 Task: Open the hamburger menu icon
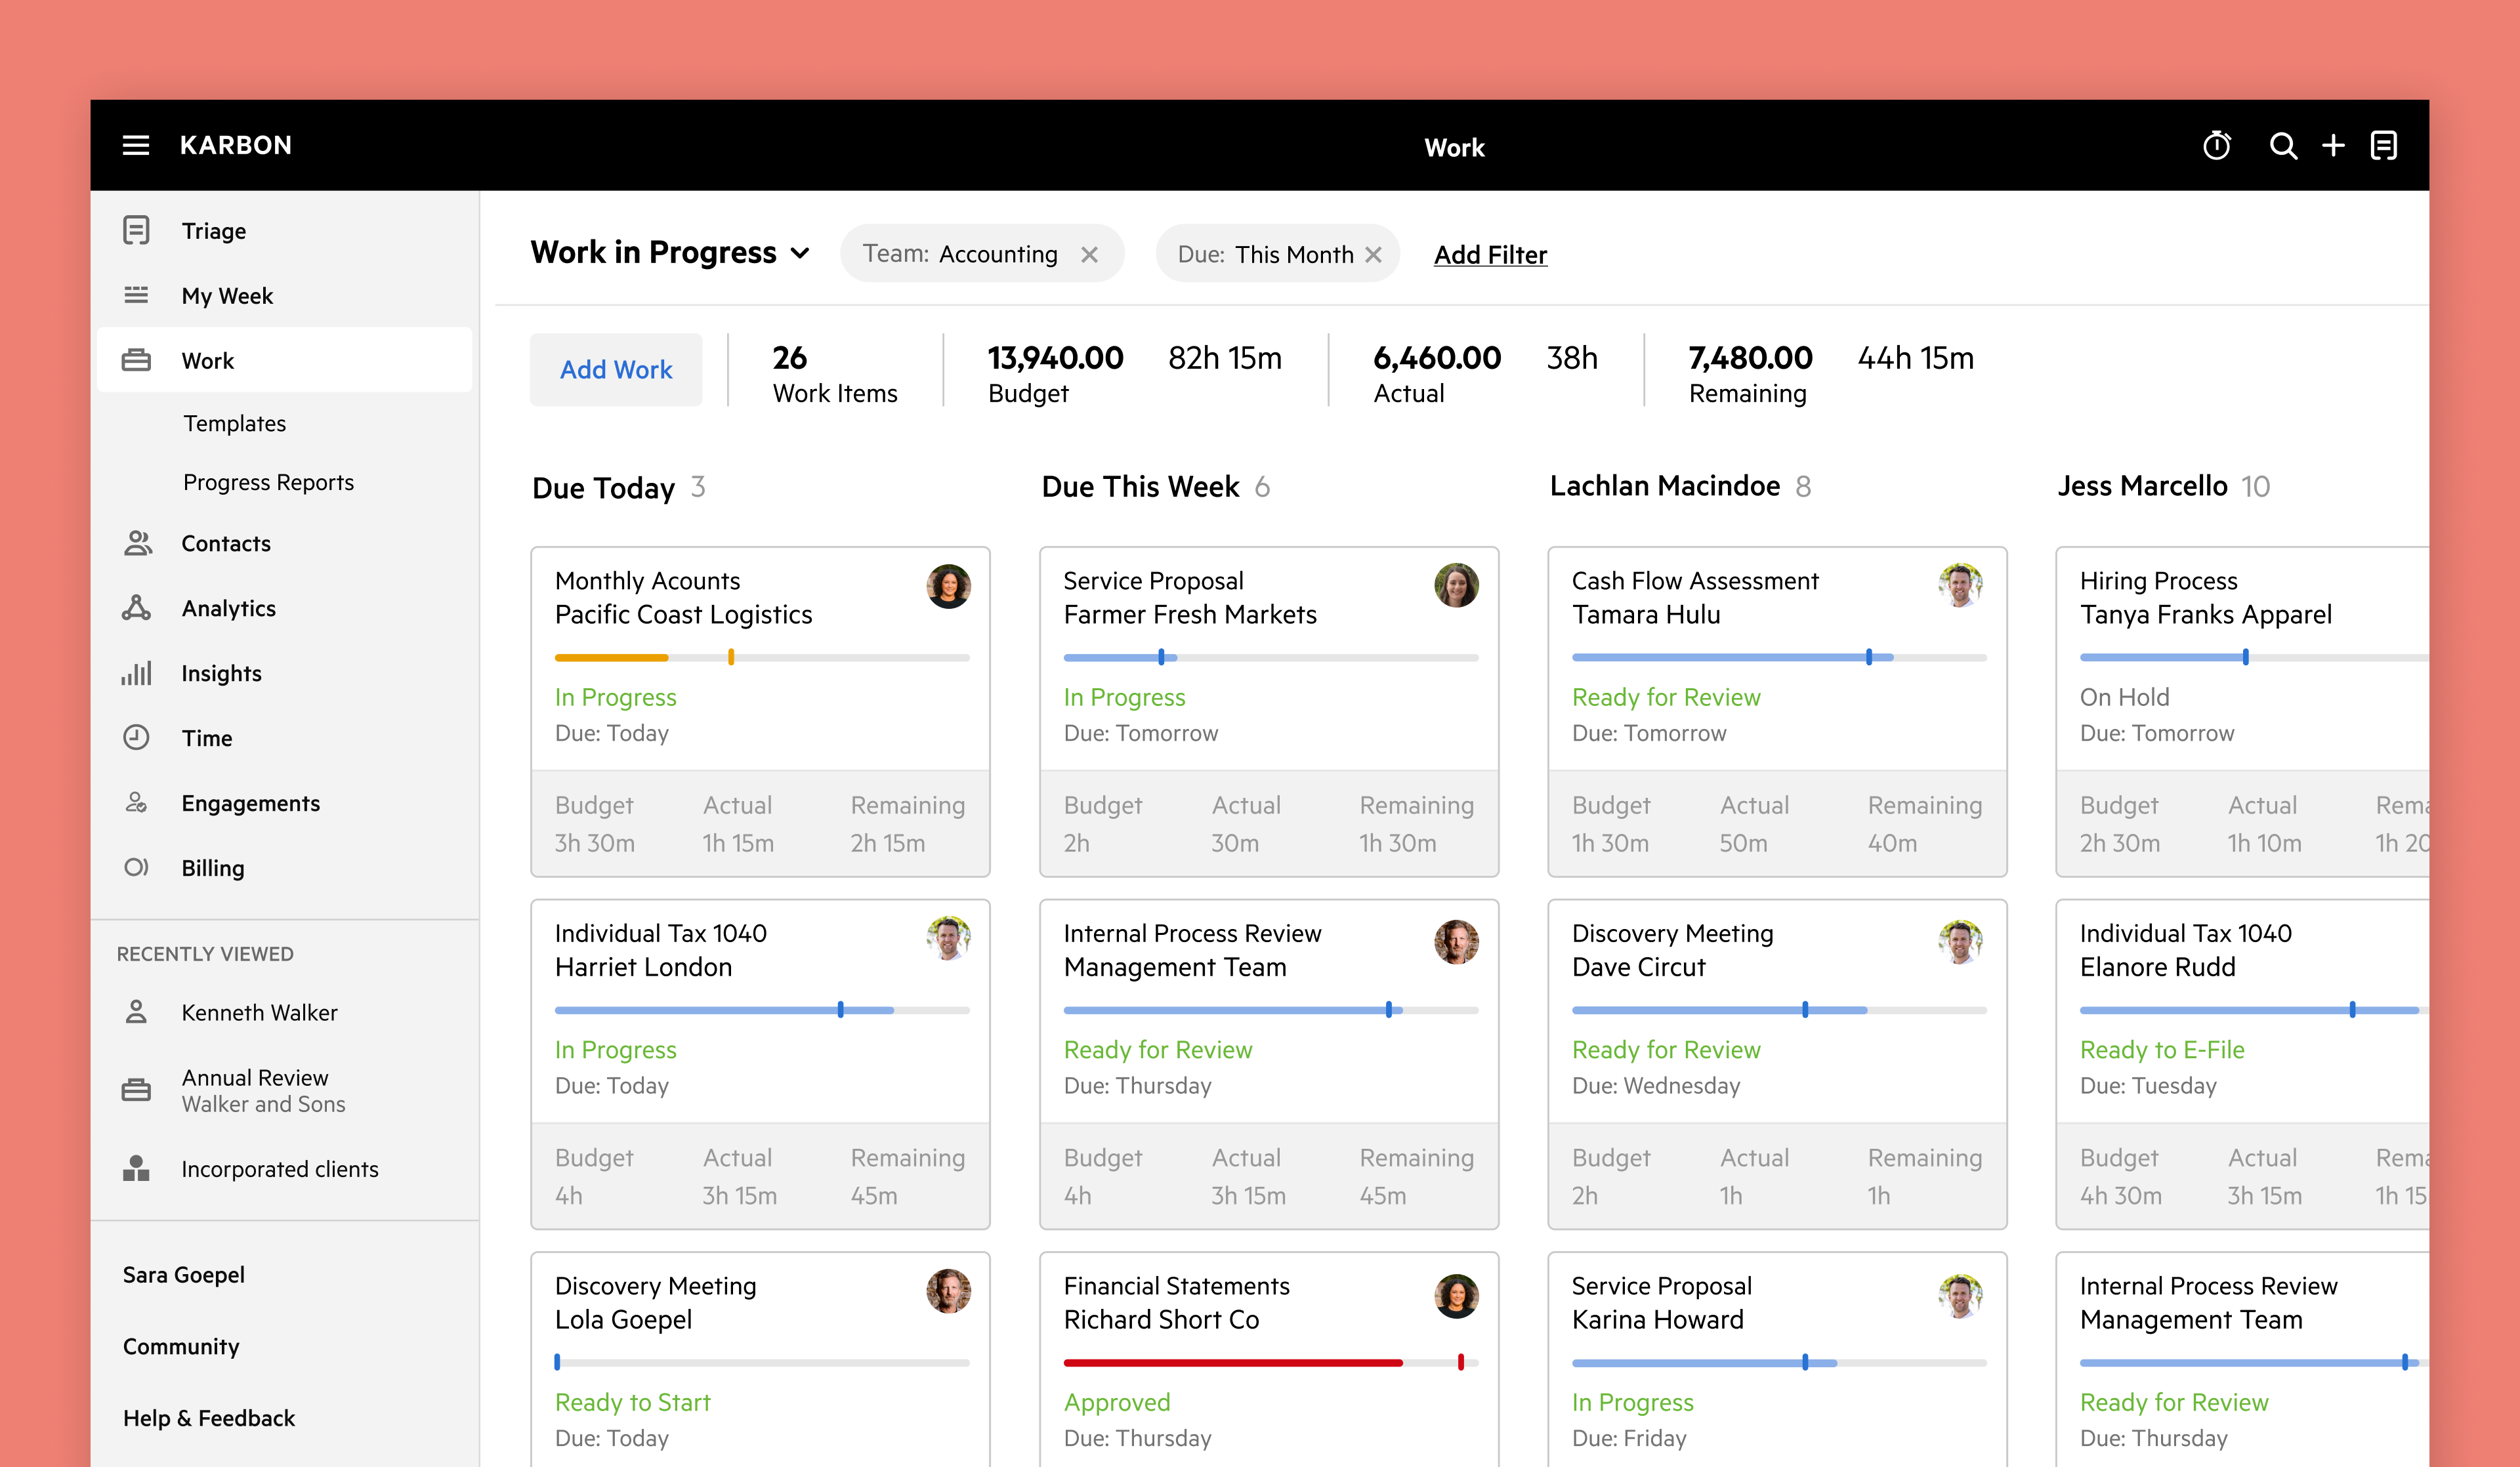136,146
